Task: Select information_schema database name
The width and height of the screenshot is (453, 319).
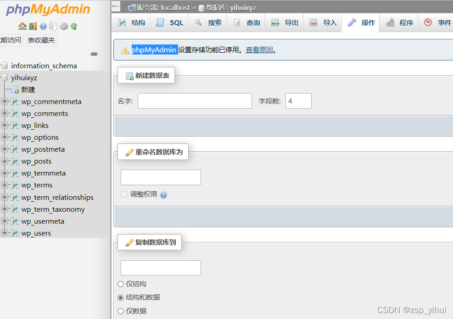Action: click(44, 66)
